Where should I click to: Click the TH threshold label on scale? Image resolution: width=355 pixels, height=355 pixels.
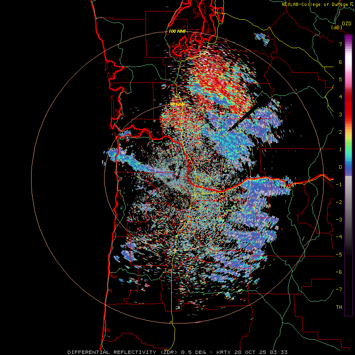coord(339,307)
